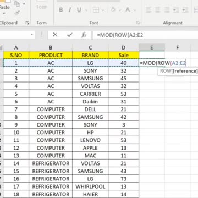Click the ROW function name in the formula tooltip

click(x=166, y=71)
